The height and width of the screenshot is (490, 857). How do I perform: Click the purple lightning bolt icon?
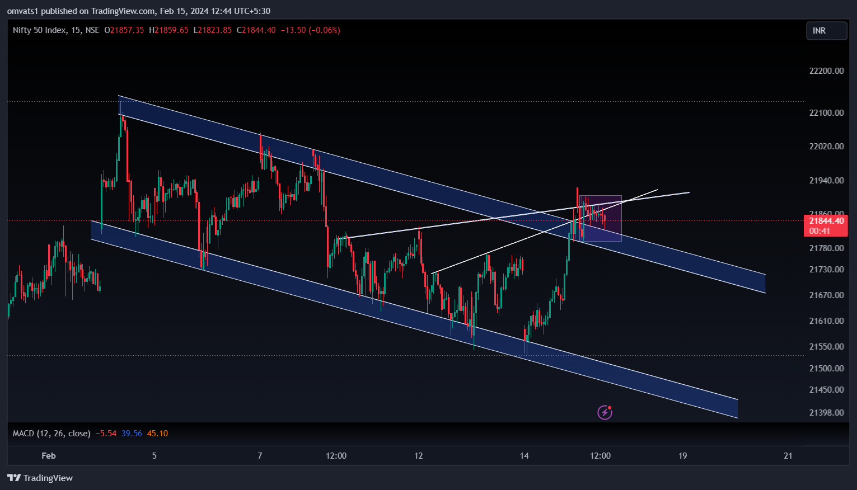pos(605,412)
